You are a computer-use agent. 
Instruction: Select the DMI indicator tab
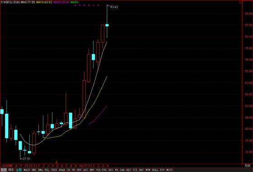pos(34,170)
